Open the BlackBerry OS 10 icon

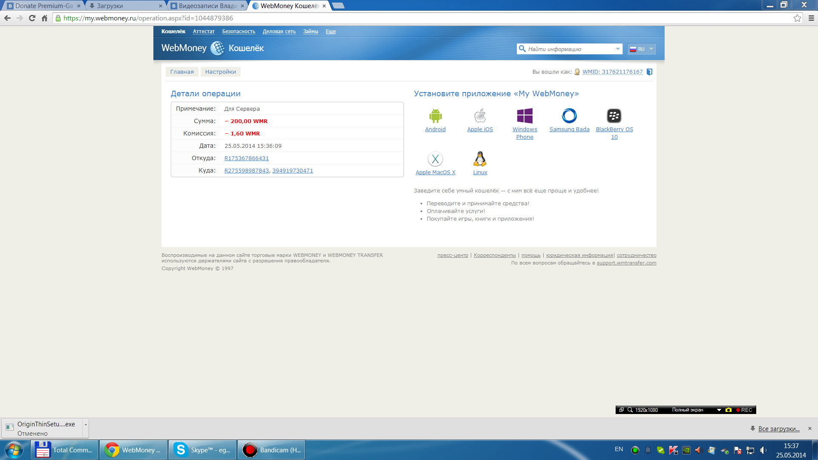click(x=614, y=116)
